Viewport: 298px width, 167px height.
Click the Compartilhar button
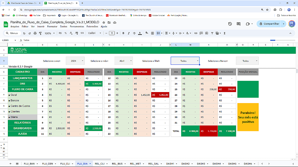[x=269, y=24]
